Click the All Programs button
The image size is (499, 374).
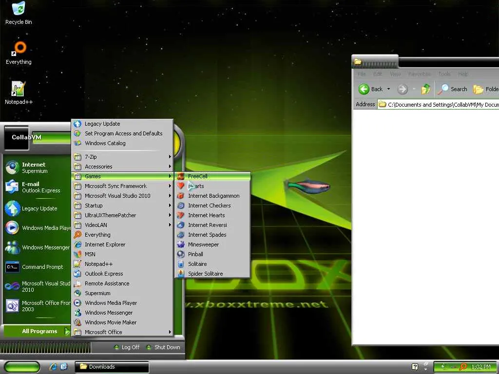click(x=37, y=331)
